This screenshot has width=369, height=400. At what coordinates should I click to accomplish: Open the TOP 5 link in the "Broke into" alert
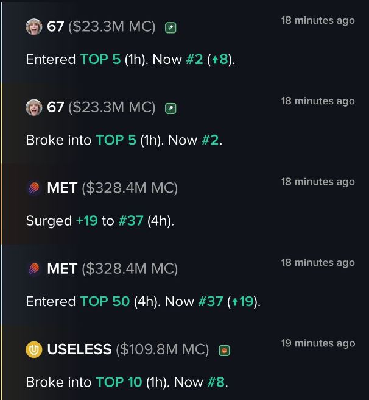[116, 140]
